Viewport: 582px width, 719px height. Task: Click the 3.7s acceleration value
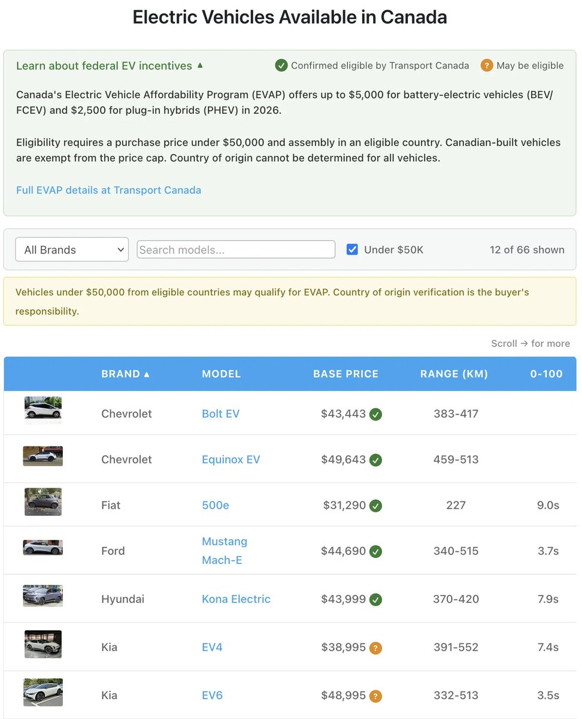pyautogui.click(x=548, y=551)
